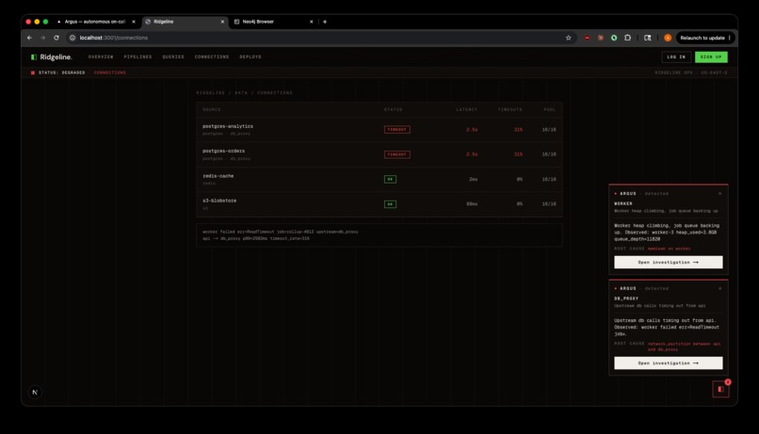
Task: Select the s3-blobstore row name
Action: point(219,201)
